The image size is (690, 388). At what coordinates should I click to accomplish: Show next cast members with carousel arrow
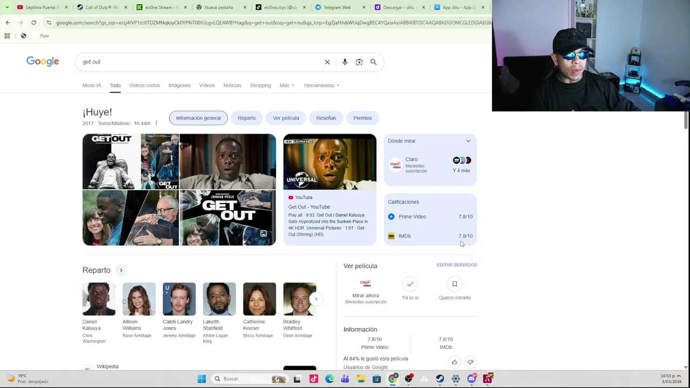pos(316,299)
